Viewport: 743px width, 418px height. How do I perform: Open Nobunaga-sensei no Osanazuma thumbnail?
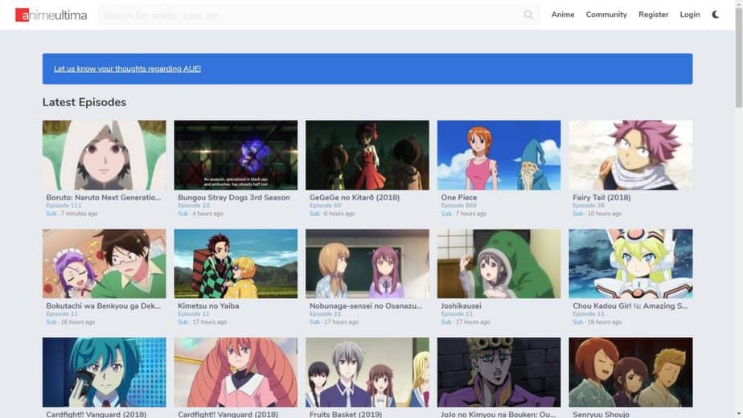click(367, 264)
